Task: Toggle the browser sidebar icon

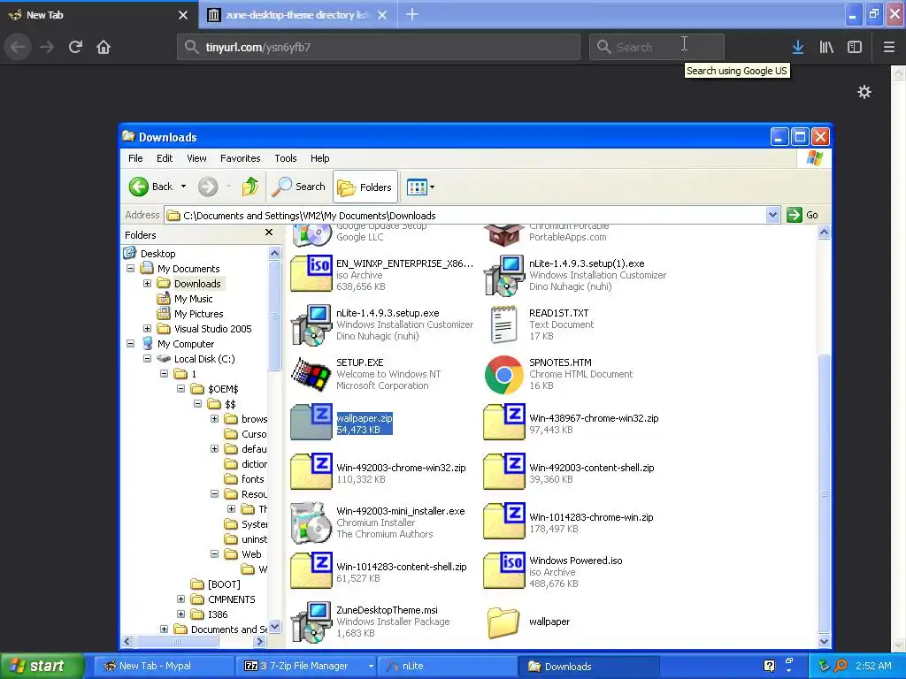Action: [855, 47]
